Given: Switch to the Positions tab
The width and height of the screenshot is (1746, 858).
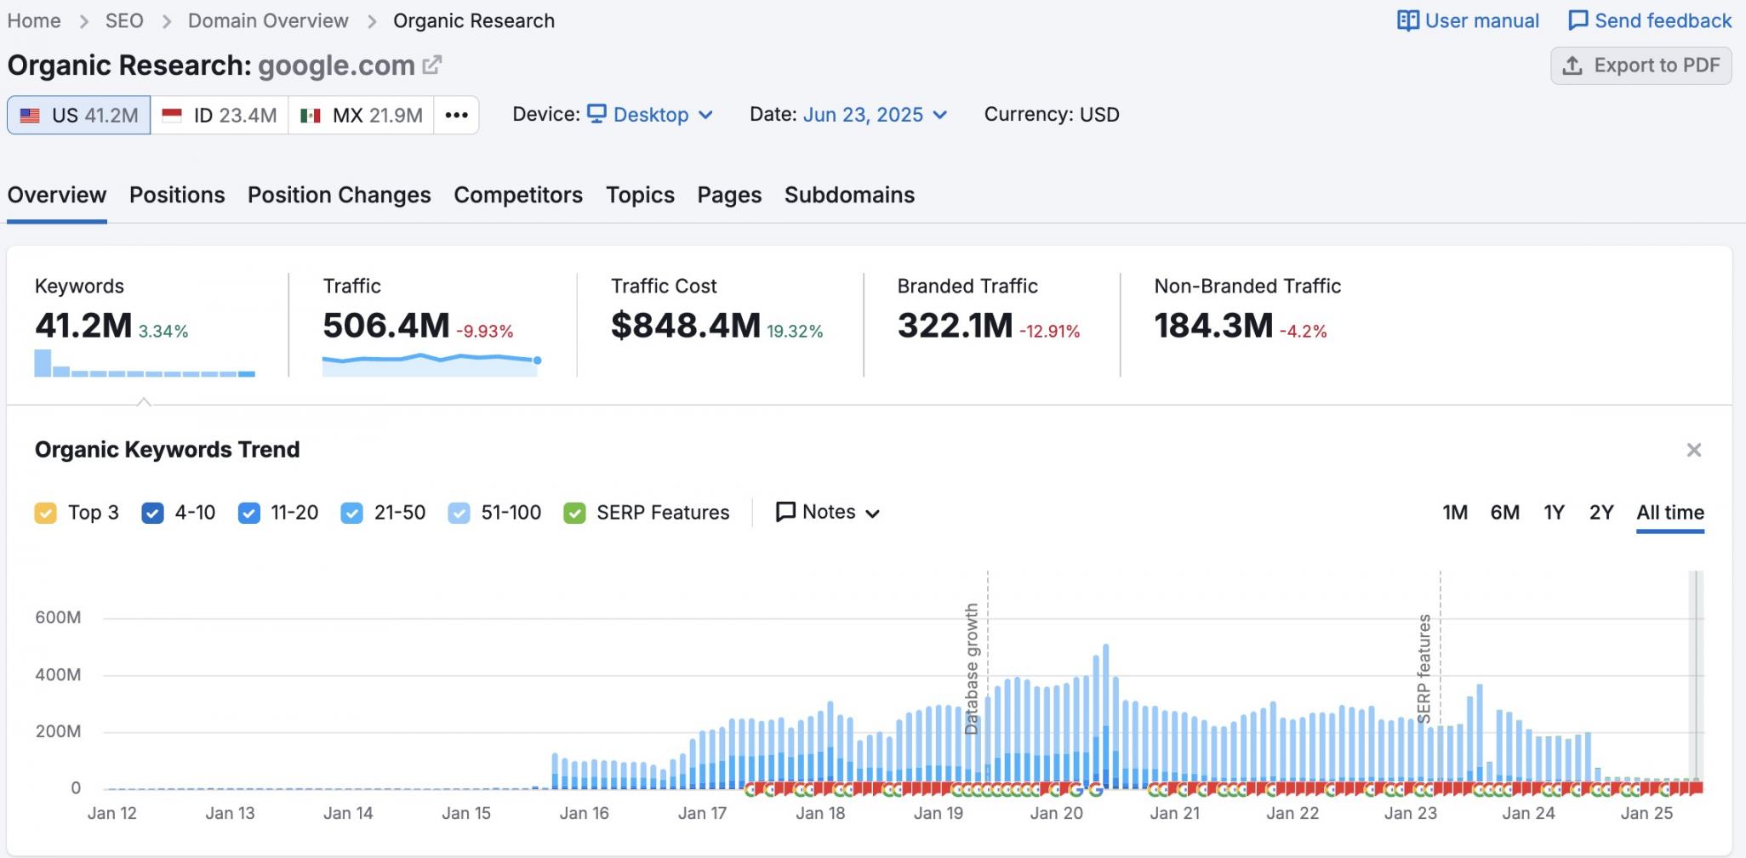Looking at the screenshot, I should pos(177,195).
